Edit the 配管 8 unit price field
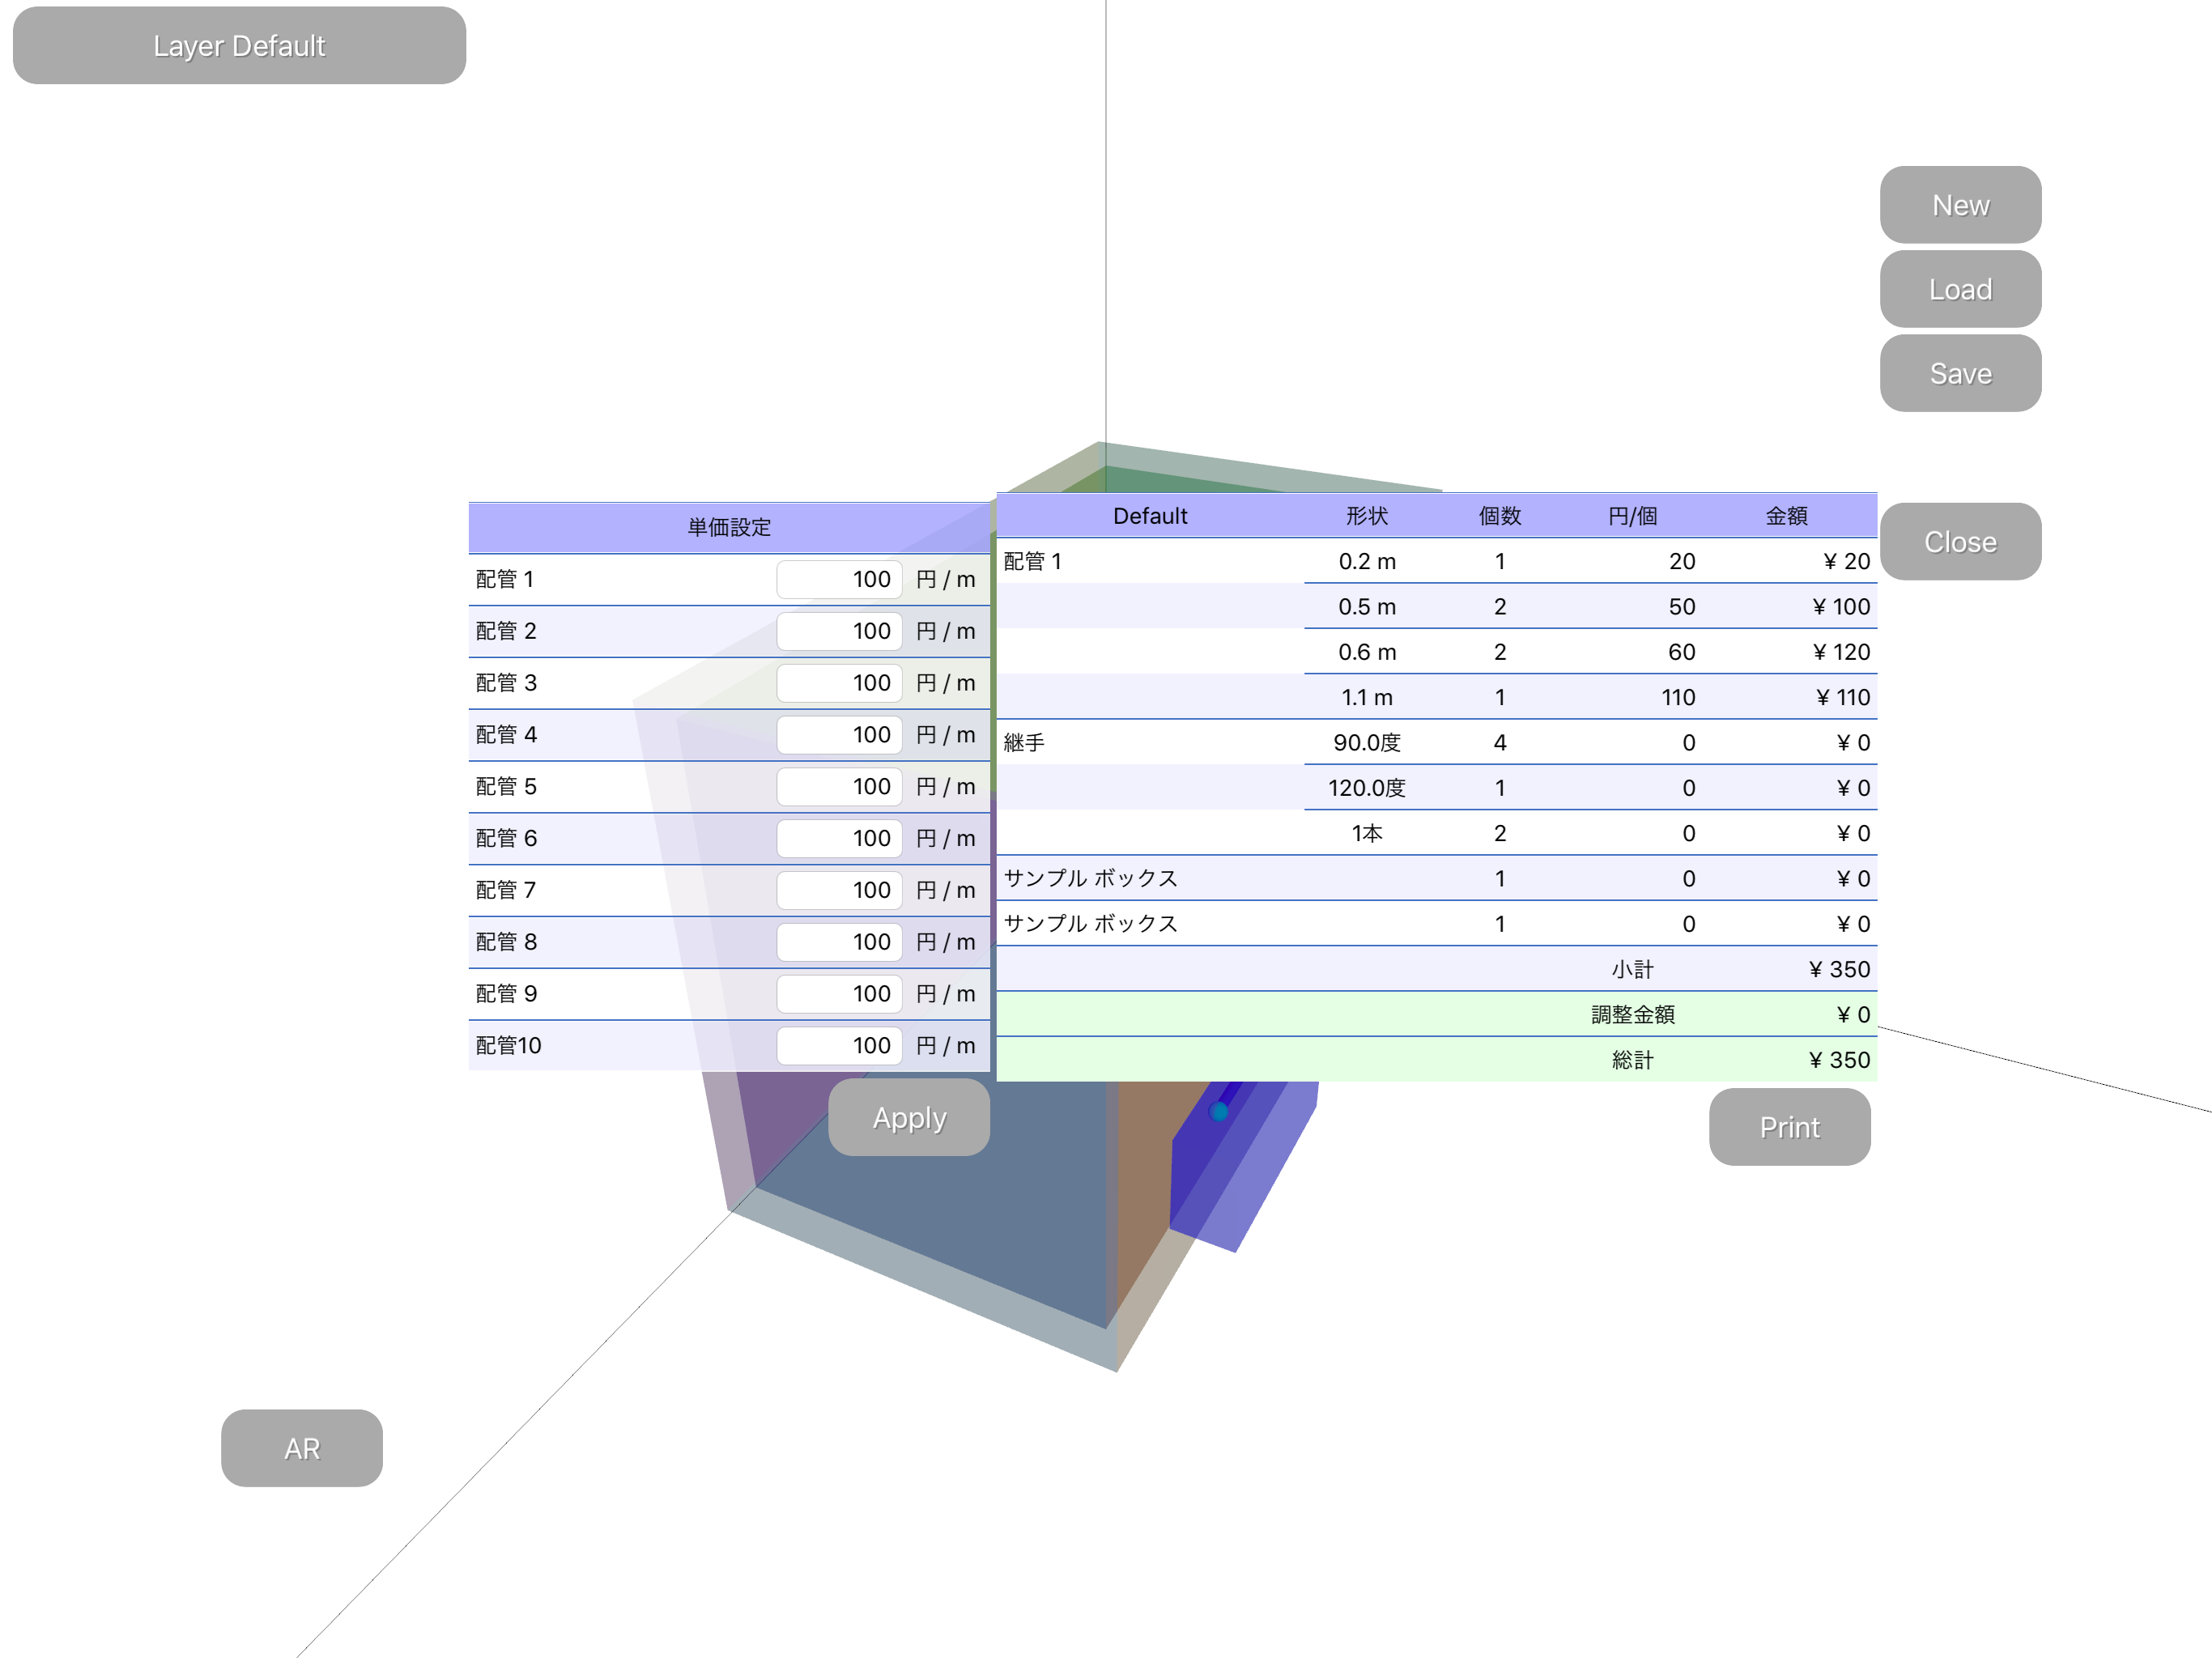 pyautogui.click(x=839, y=942)
